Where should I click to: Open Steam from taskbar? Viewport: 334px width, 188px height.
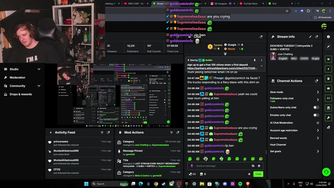tap(164, 184)
